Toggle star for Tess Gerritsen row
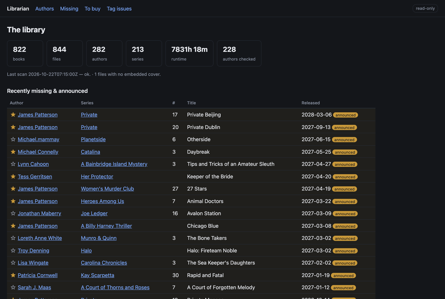 tap(13, 177)
